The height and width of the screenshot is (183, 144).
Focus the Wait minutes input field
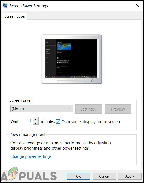coord(27,121)
